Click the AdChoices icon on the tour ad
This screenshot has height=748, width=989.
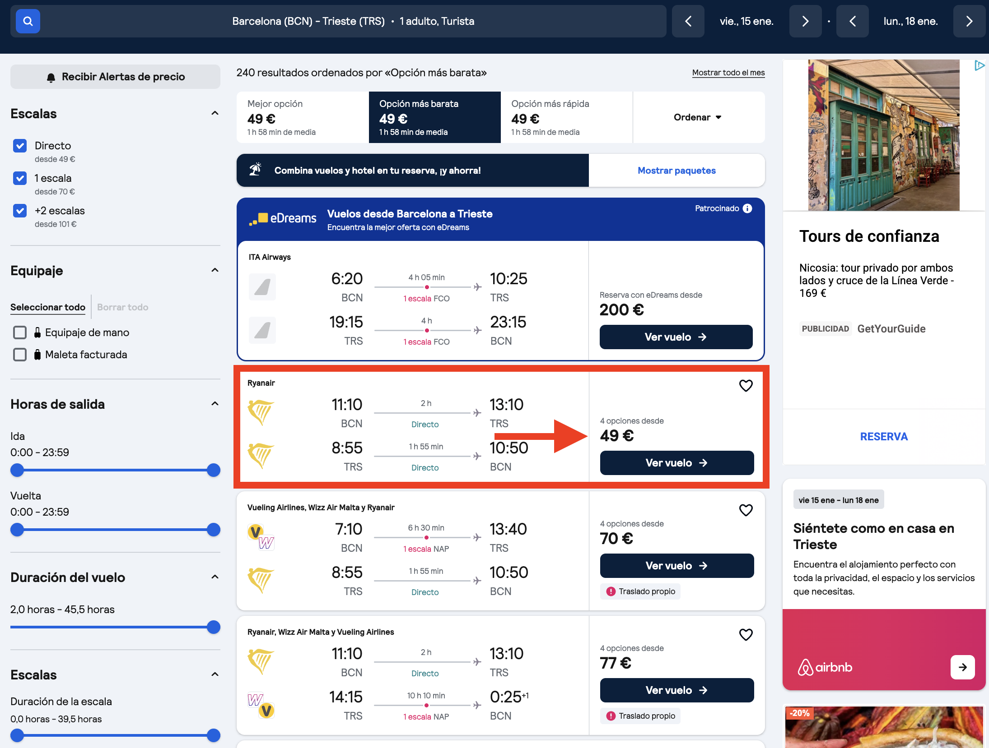coord(979,66)
